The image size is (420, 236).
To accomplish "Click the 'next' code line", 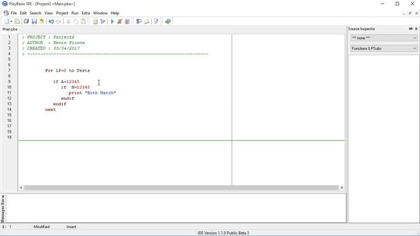I will coord(51,109).
